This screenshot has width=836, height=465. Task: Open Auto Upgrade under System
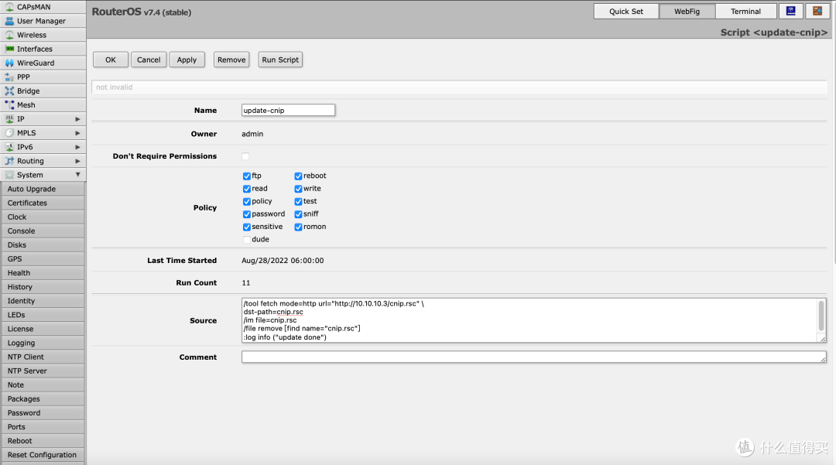point(43,189)
